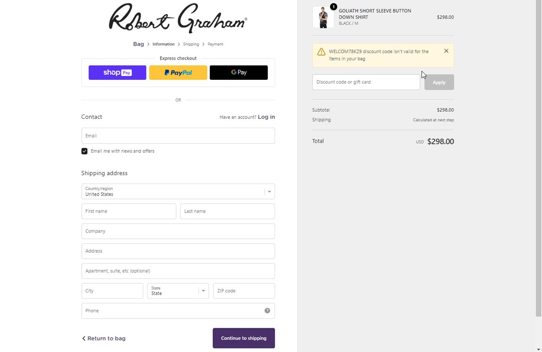Focus the Address field

point(178,251)
